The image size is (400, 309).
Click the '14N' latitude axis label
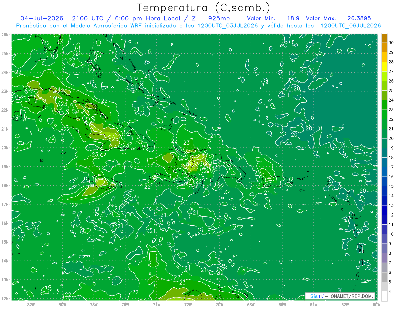[x=5, y=261]
